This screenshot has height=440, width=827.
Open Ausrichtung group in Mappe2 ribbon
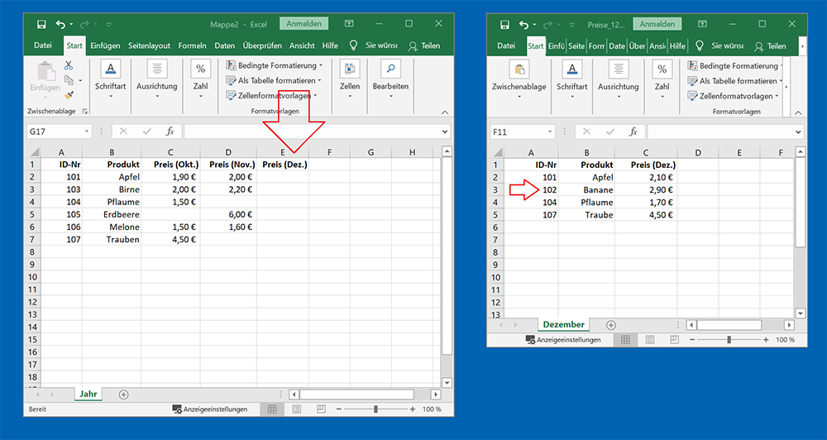point(156,79)
